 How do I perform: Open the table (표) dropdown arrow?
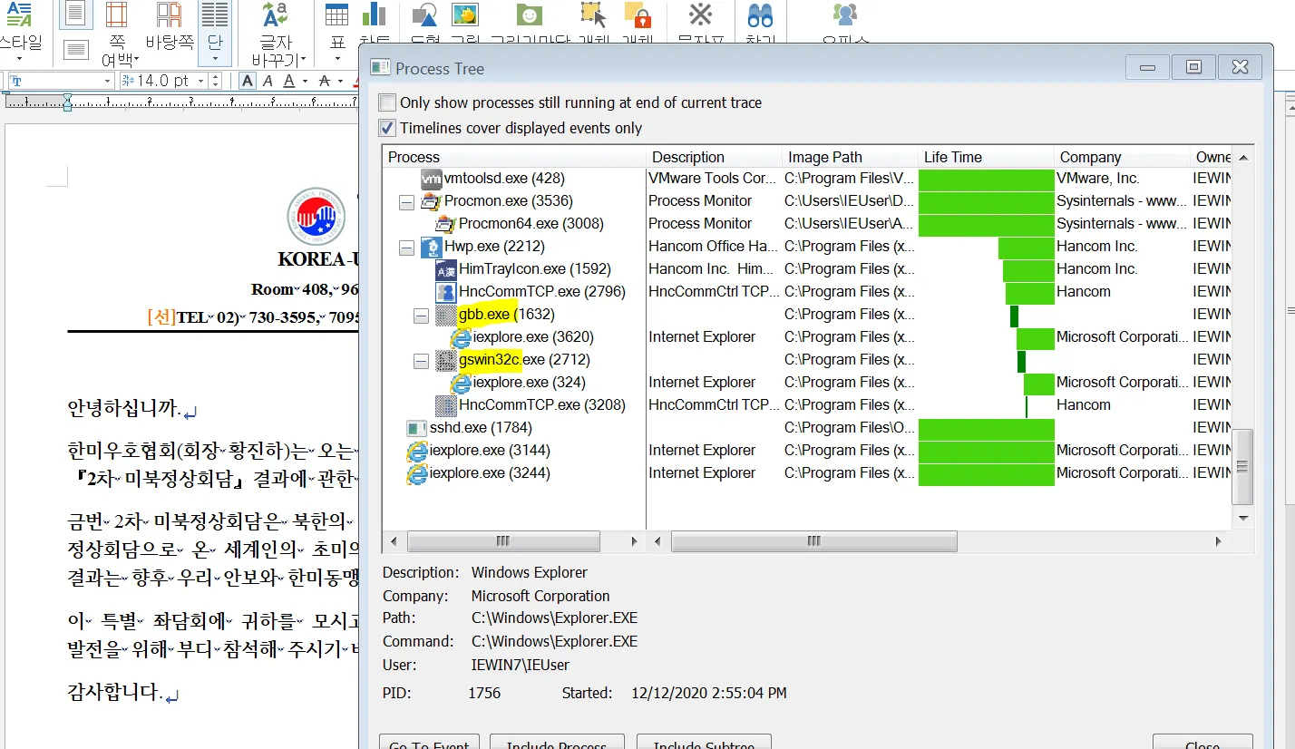coord(336,59)
